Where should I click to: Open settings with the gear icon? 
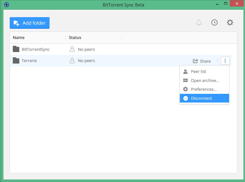coord(230,22)
